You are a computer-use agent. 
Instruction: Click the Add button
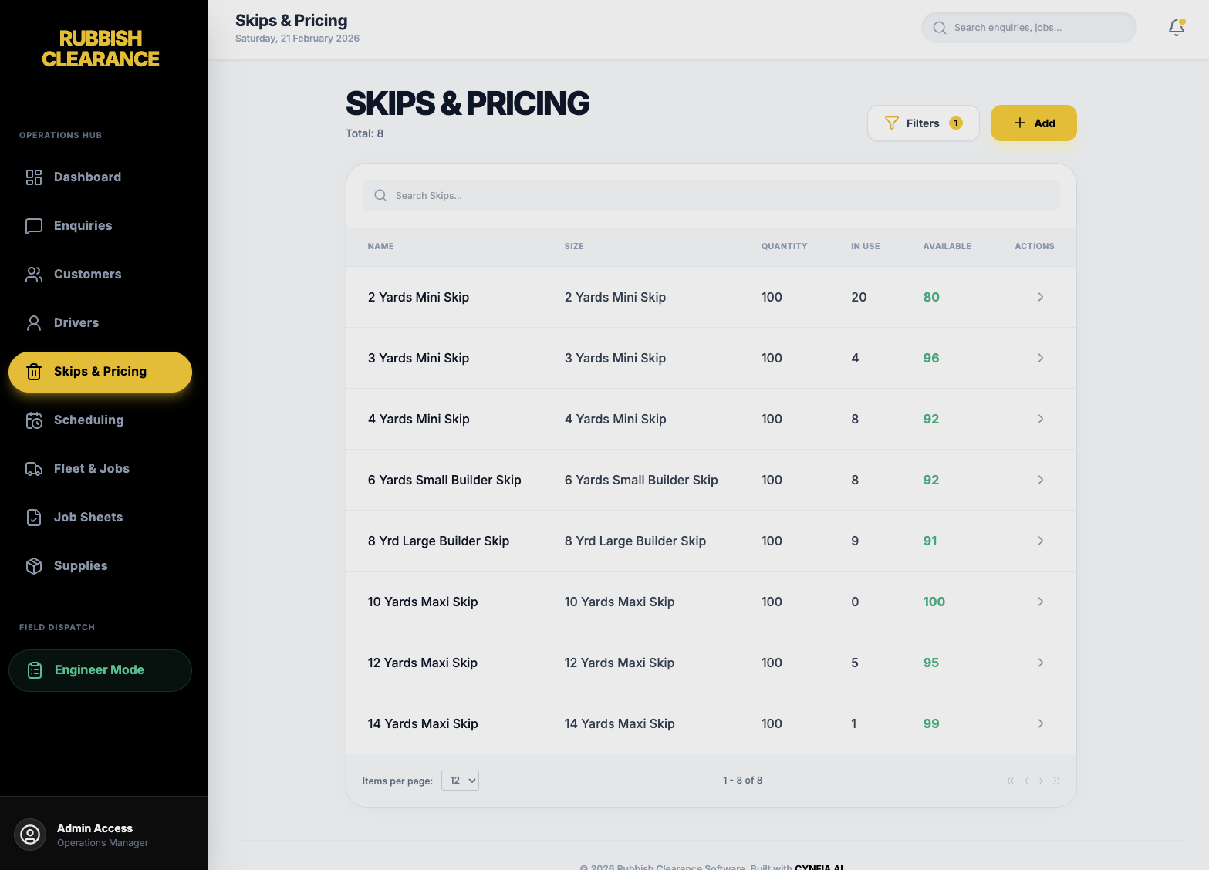[x=1033, y=123]
